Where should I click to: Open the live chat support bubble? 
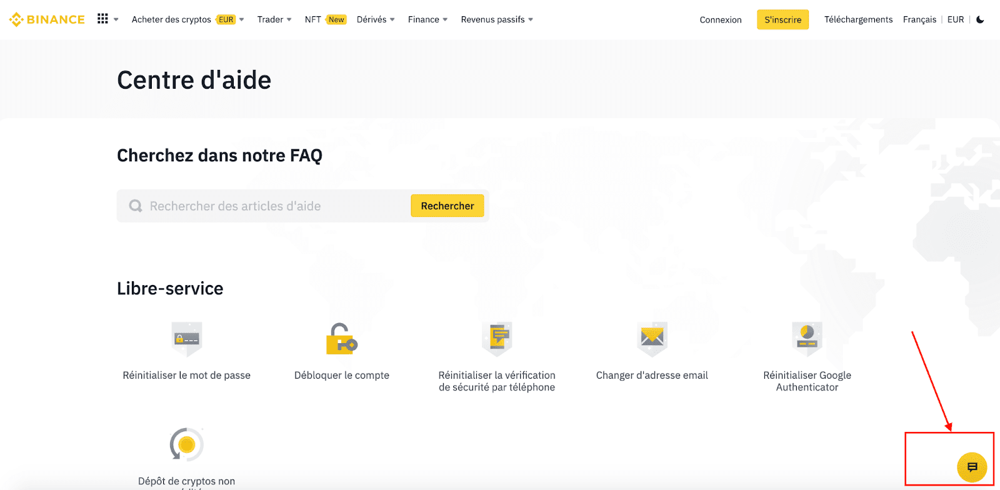[x=972, y=467]
